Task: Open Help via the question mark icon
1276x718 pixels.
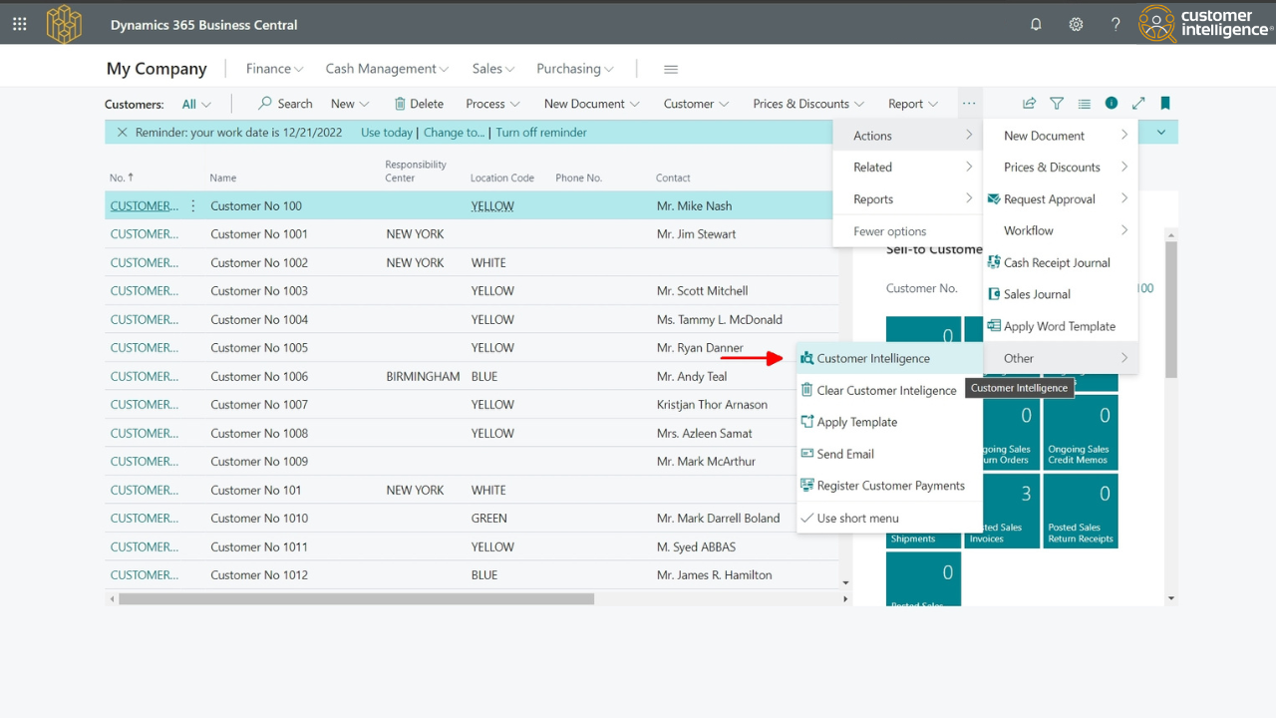Action: click(x=1116, y=24)
